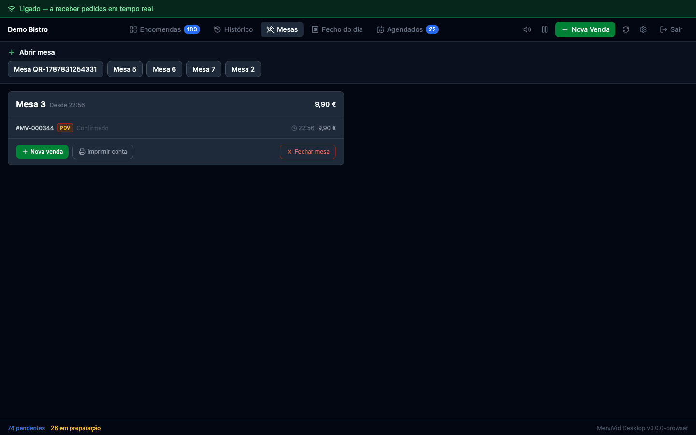The width and height of the screenshot is (696, 435).
Task: Select the Mesas tab
Action: pos(282,29)
